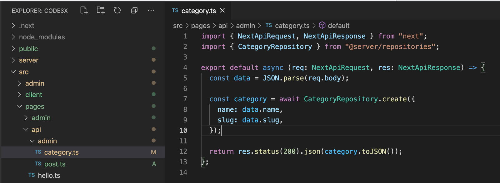Refresh the Explorer file tree

[x=117, y=11]
